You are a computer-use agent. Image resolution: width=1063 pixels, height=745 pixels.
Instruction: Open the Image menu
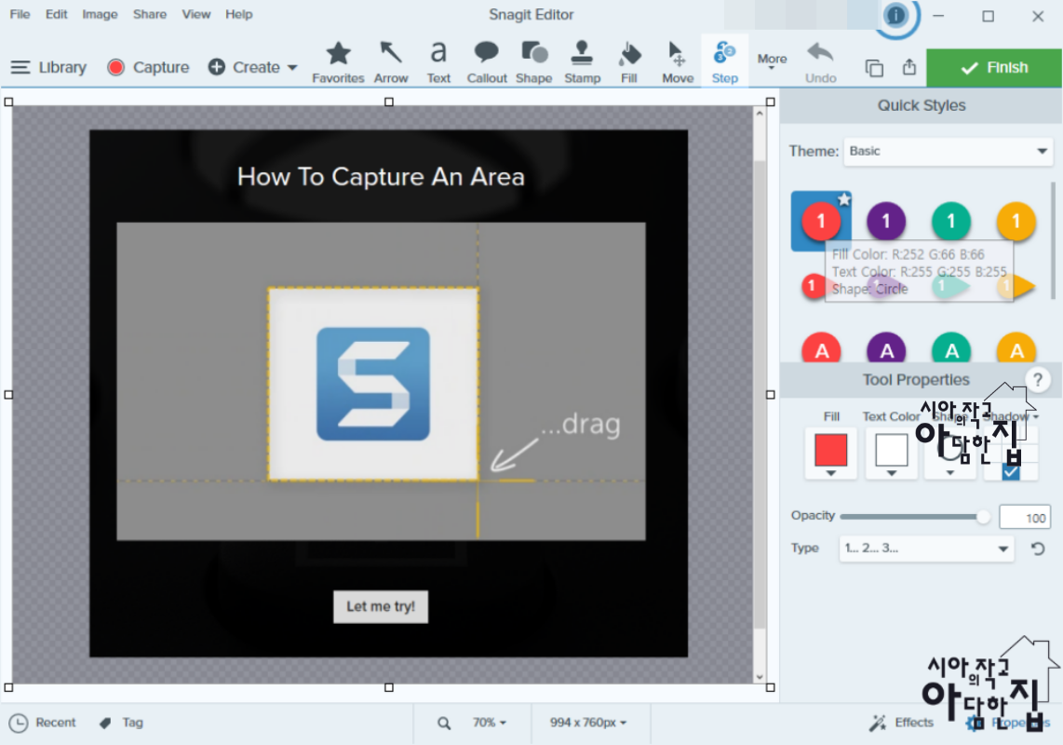pyautogui.click(x=100, y=14)
